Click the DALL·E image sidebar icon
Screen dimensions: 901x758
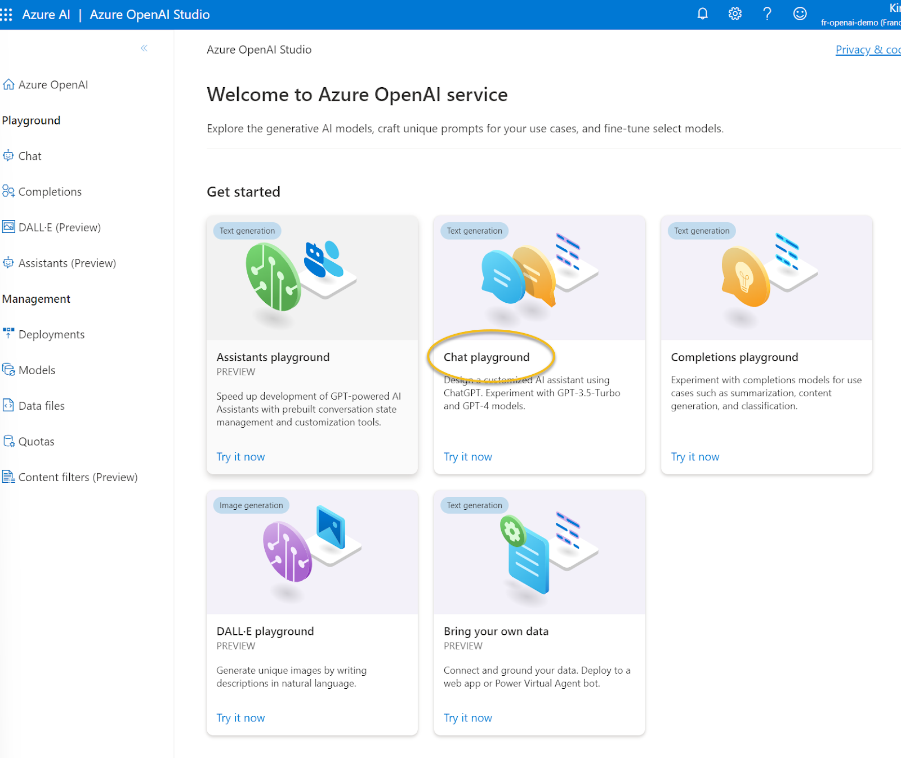pos(8,227)
